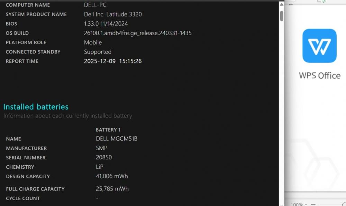This screenshot has height=206, width=346.
Task: Click the 25,785 mWh full charge value
Action: (112, 189)
